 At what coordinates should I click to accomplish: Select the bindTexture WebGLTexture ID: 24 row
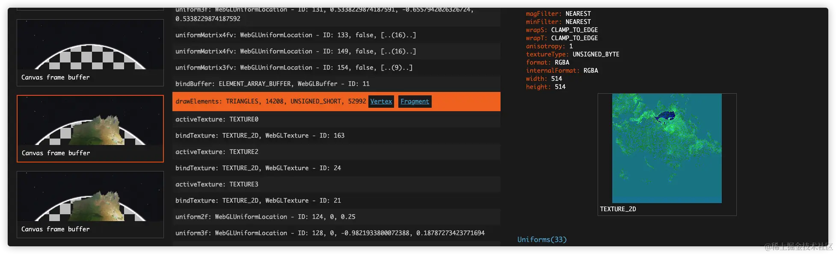pos(336,168)
